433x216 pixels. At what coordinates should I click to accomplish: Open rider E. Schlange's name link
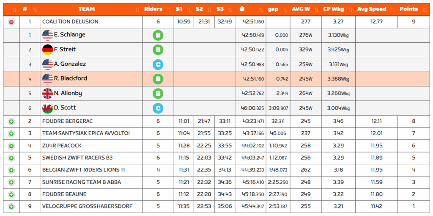pyautogui.click(x=70, y=35)
